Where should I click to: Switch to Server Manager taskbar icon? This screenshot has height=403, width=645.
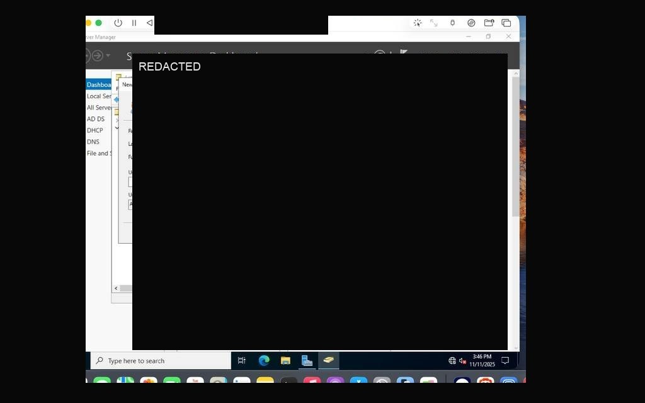[307, 361]
